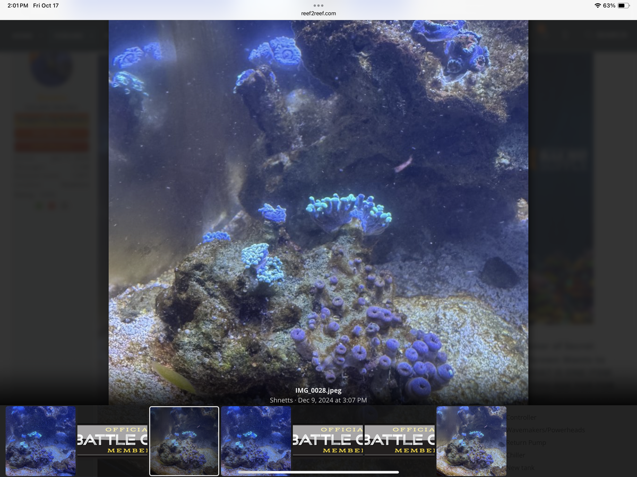This screenshot has height=477, width=637.
Task: Open the three-dot multitasking menu
Action: (x=318, y=5)
